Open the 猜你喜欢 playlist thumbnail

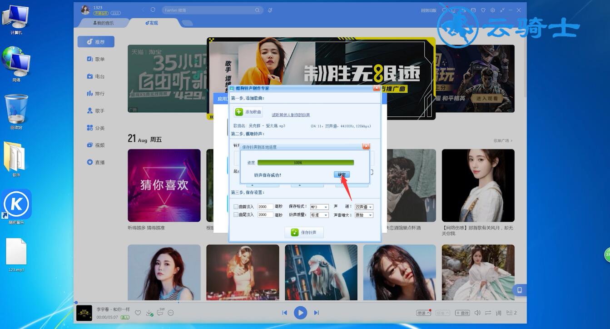pos(164,185)
